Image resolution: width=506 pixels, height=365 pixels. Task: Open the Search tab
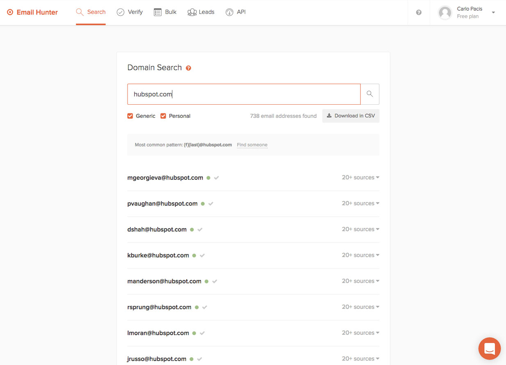tap(91, 12)
